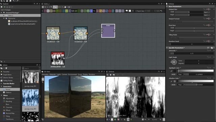Screen dimensions: 216x122
Task: Expand the tutor_1 graph in Explorer
Action: coord(4,16)
